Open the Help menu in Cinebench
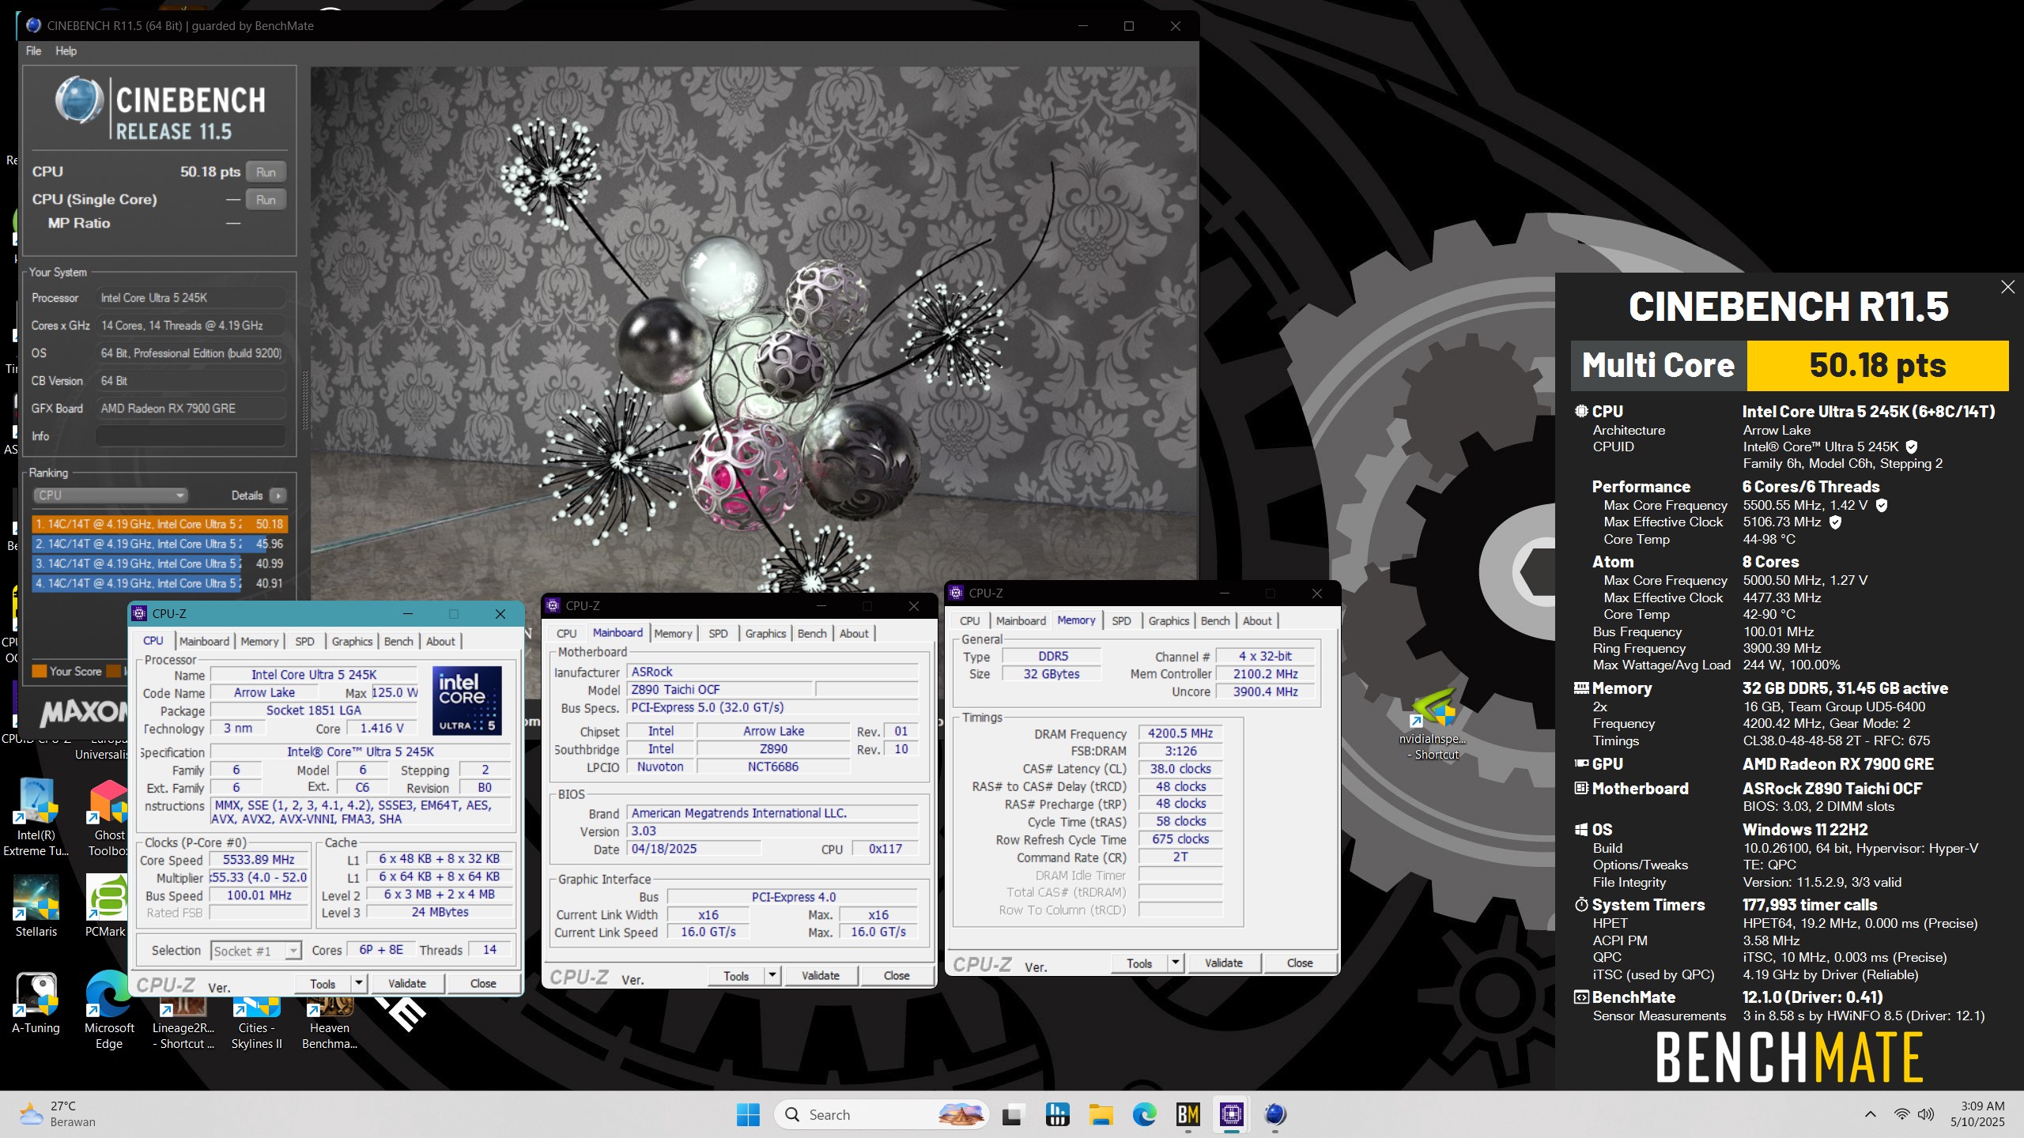This screenshot has width=2024, height=1138. (66, 51)
